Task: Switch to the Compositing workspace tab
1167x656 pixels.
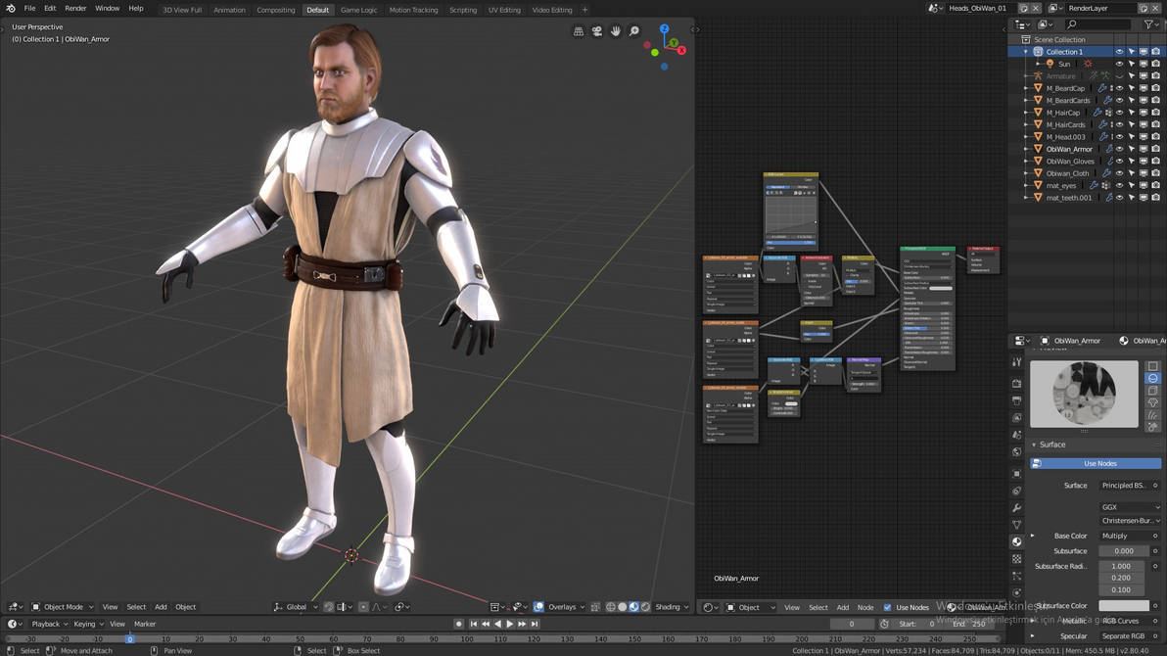Action: point(275,10)
